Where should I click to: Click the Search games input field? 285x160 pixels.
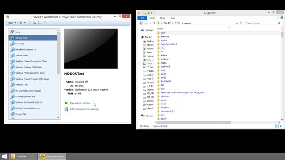click(x=263, y=23)
